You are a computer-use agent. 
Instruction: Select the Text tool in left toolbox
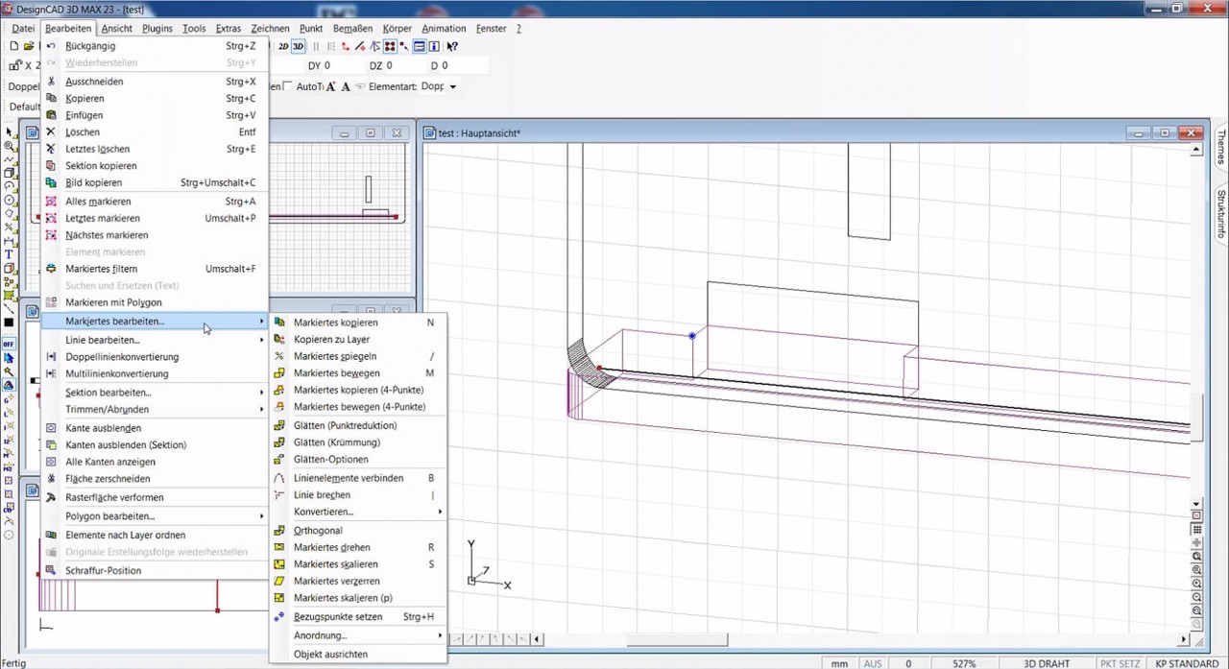coord(9,254)
